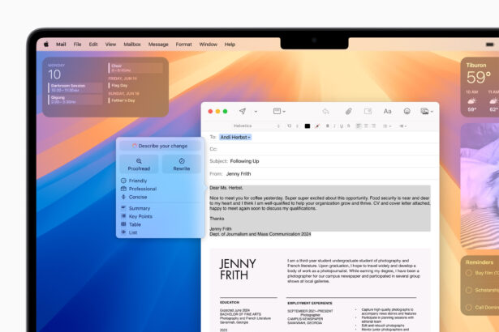Image resolution: width=499 pixels, height=332 pixels.
Task: Check off the Scholarship reminder circle
Action: pyautogui.click(x=468, y=290)
